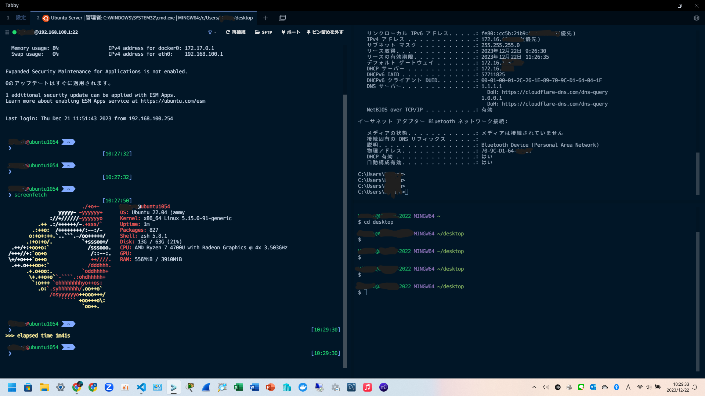Toggle the Bluetooth tray icon
705x396 pixels.
point(617,387)
